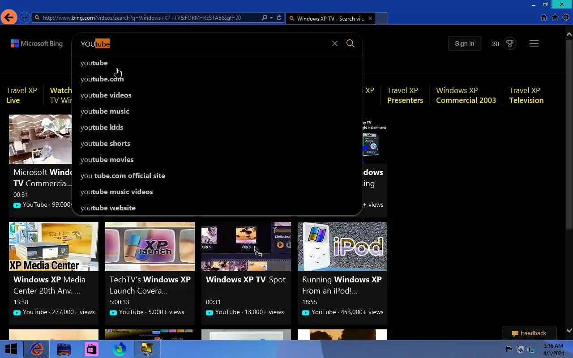Choose 'youtube website' suggestion
The height and width of the screenshot is (358, 573).
(x=217, y=208)
